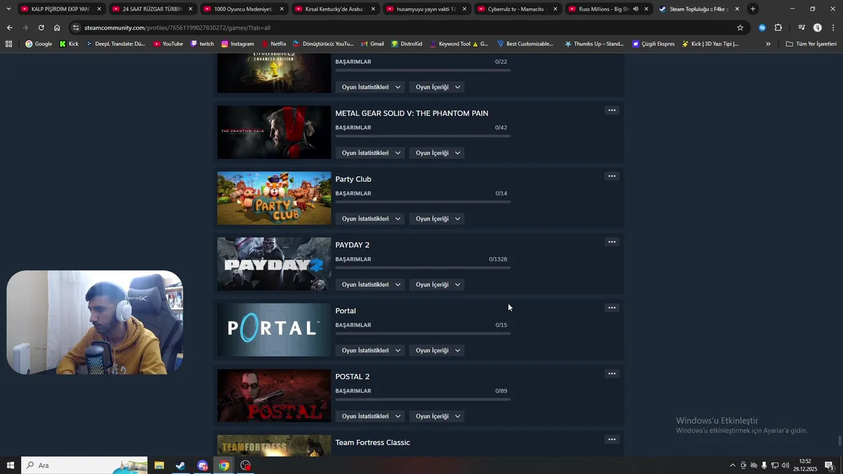
Task: Switch to the Cyberrulz tv - Mamacita tab
Action: (517, 9)
